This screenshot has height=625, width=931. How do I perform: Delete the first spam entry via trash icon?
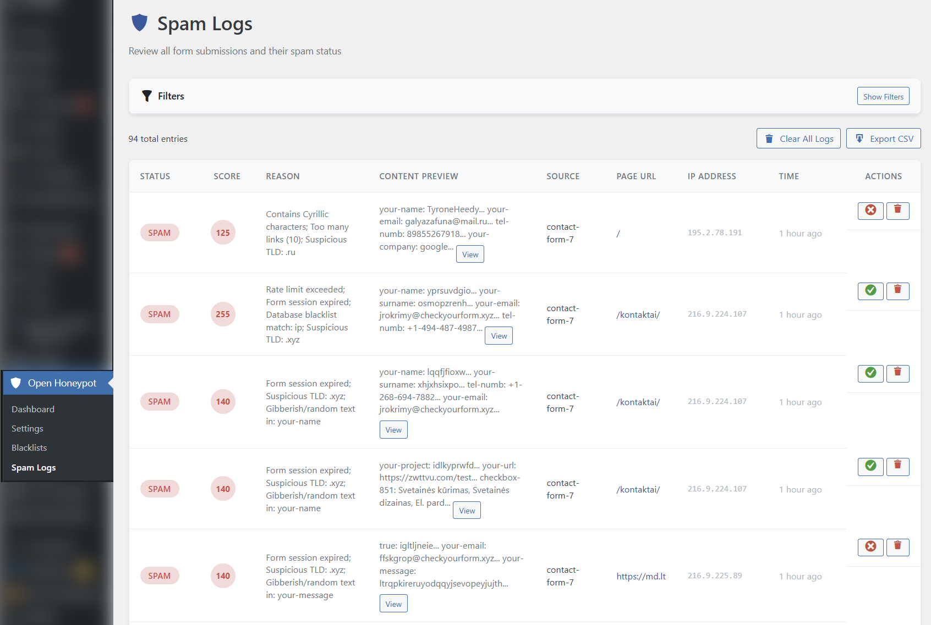pyautogui.click(x=897, y=211)
